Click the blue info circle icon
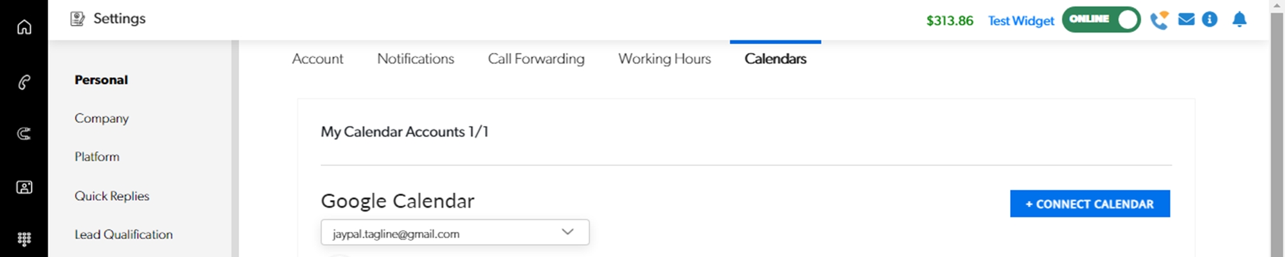The height and width of the screenshot is (257, 1285). tap(1210, 20)
